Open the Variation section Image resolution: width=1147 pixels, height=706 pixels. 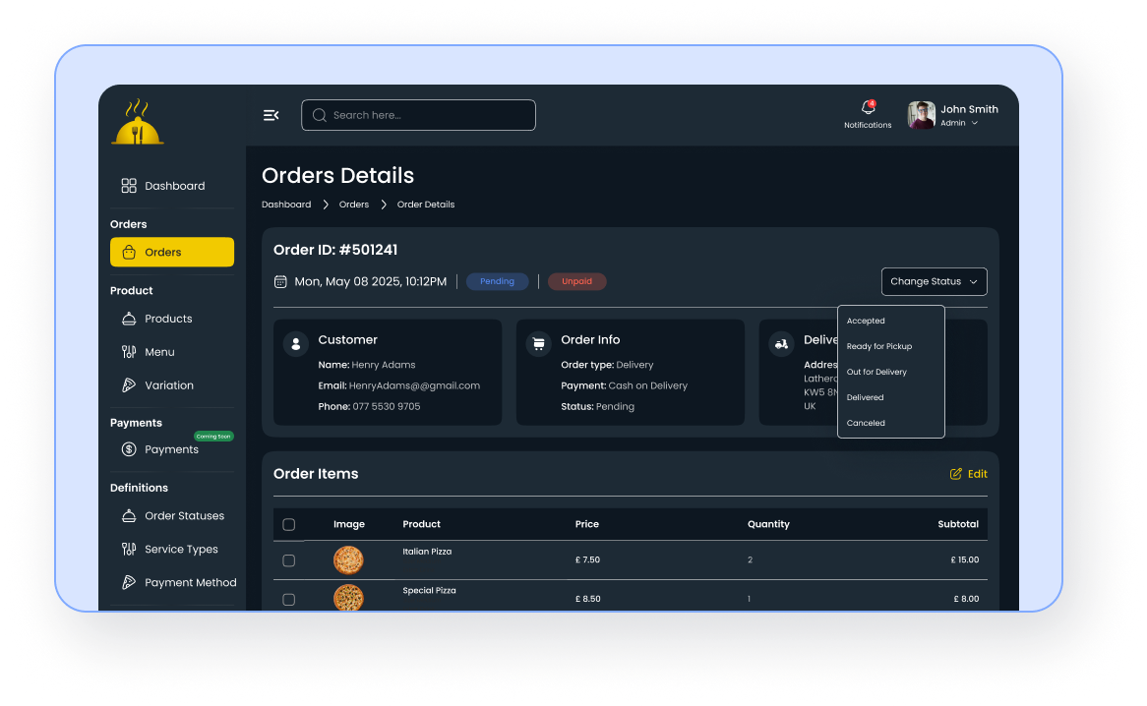pyautogui.click(x=167, y=384)
